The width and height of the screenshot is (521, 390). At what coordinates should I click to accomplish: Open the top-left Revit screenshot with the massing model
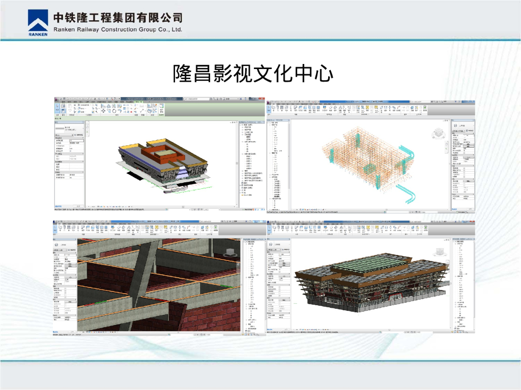click(160, 154)
